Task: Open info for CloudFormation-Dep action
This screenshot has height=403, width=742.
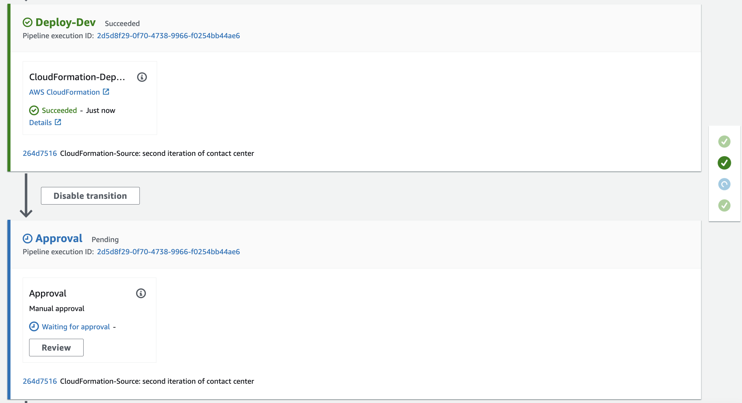Action: [x=142, y=77]
